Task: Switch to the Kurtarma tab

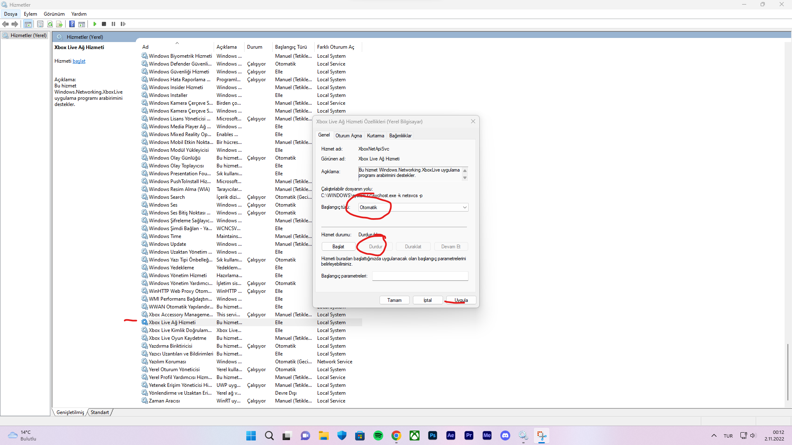Action: [x=375, y=136]
